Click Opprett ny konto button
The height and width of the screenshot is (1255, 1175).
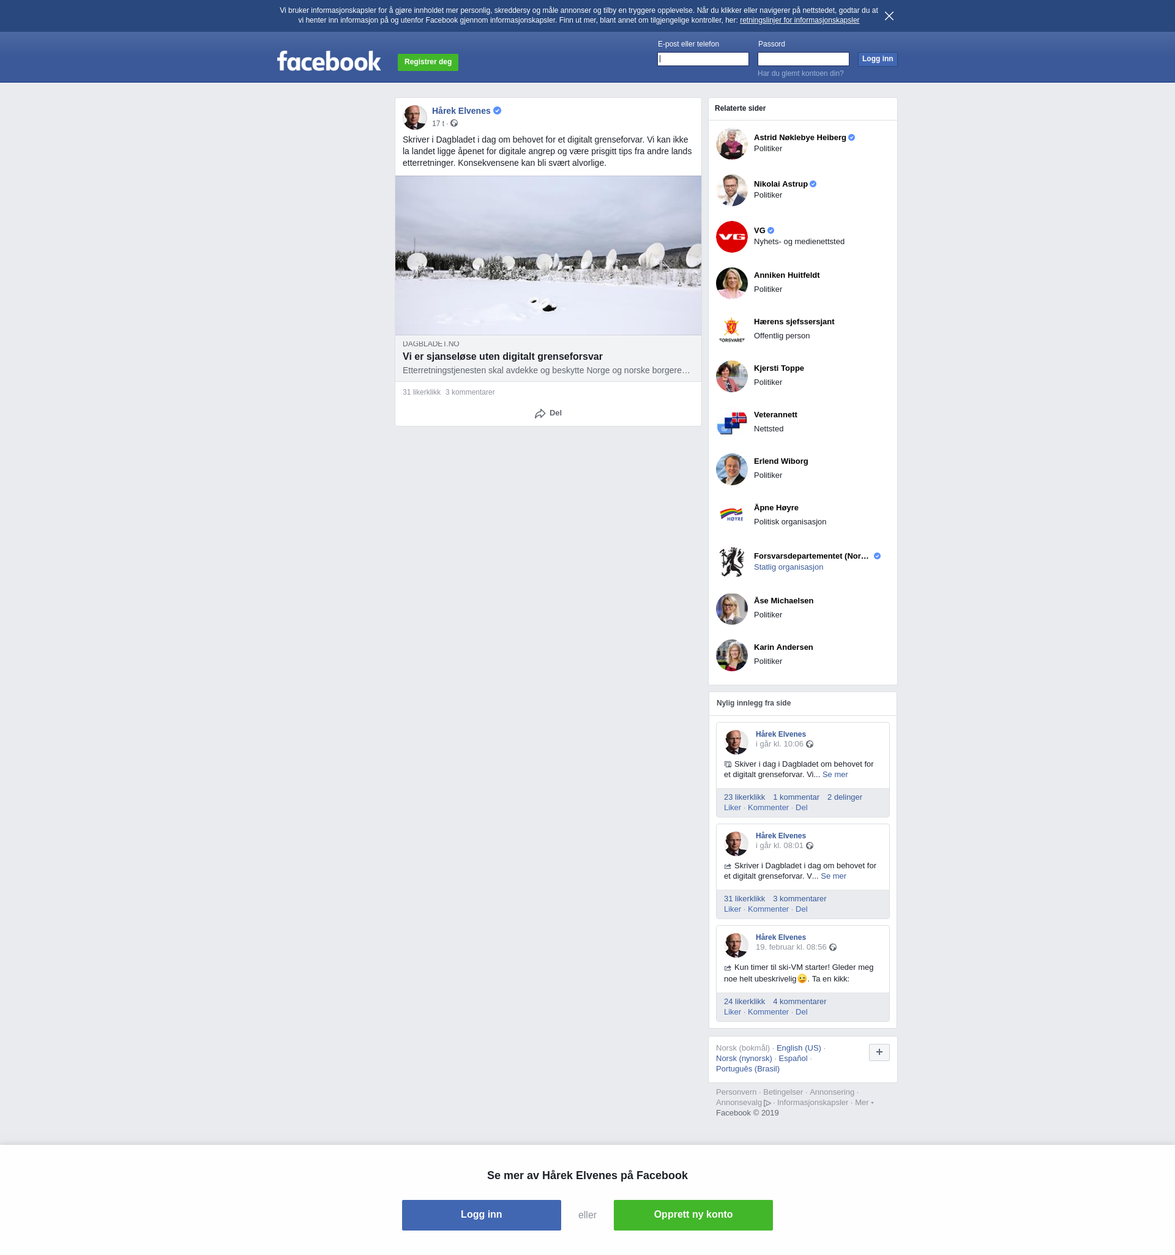pos(693,1215)
